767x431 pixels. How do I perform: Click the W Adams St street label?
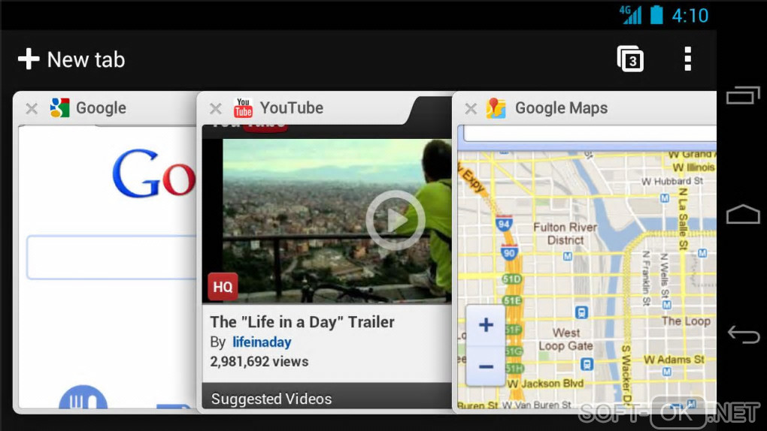(674, 360)
